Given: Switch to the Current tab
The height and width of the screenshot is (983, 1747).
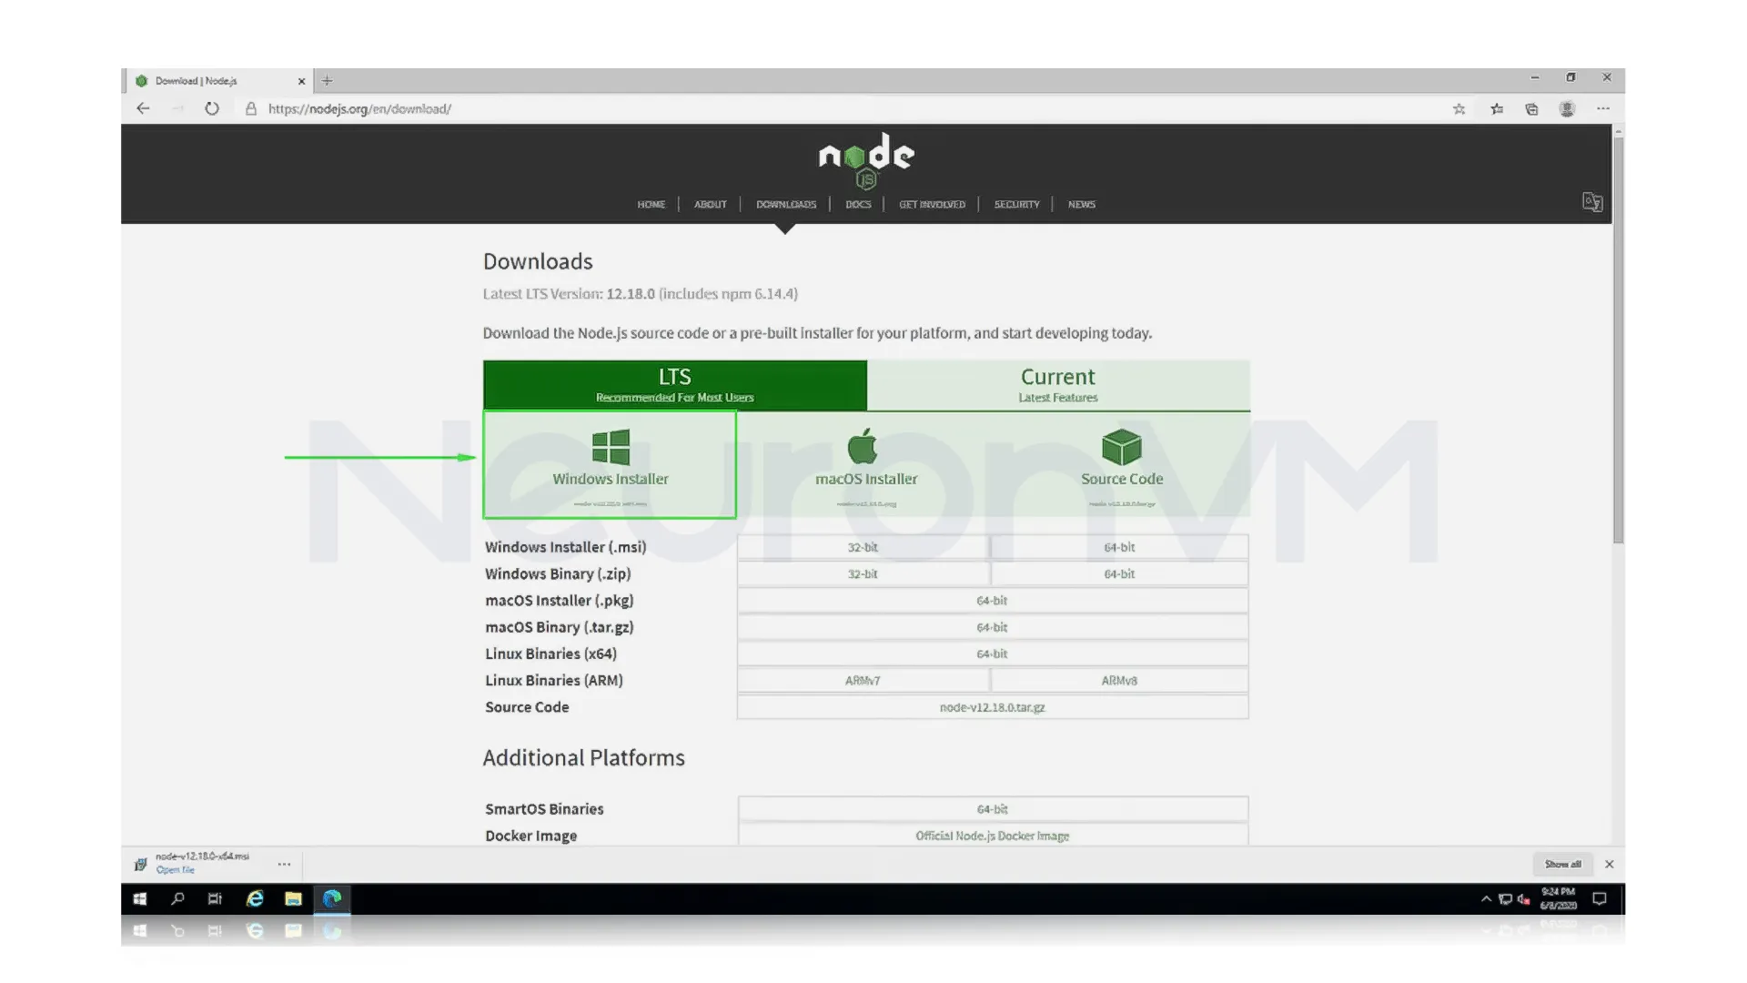Looking at the screenshot, I should [x=1058, y=385].
